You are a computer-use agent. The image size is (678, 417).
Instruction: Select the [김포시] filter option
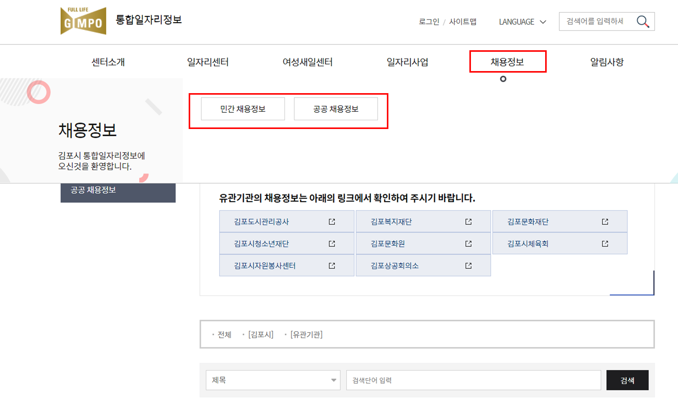click(x=260, y=335)
